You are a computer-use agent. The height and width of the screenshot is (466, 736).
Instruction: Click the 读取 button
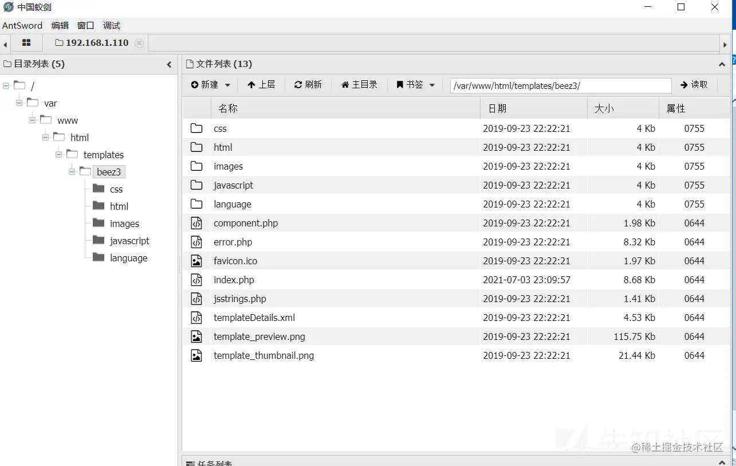pyautogui.click(x=694, y=85)
